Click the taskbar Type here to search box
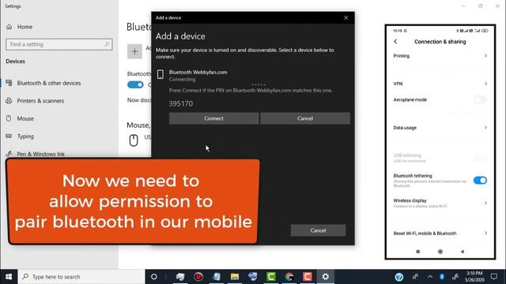 pyautogui.click(x=81, y=277)
